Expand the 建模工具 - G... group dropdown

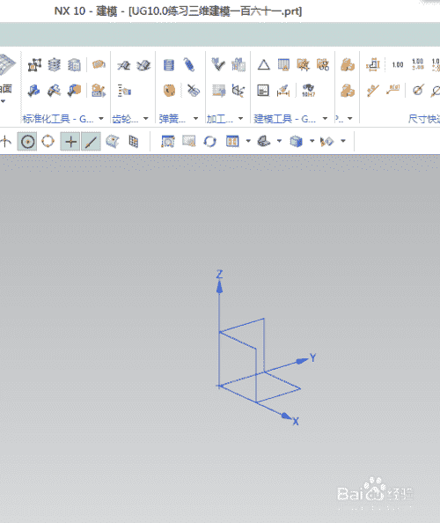(325, 118)
